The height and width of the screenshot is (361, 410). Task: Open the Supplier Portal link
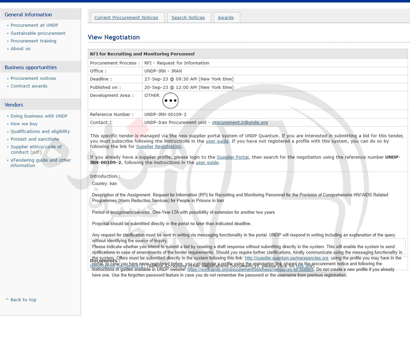pyautogui.click(x=233, y=157)
